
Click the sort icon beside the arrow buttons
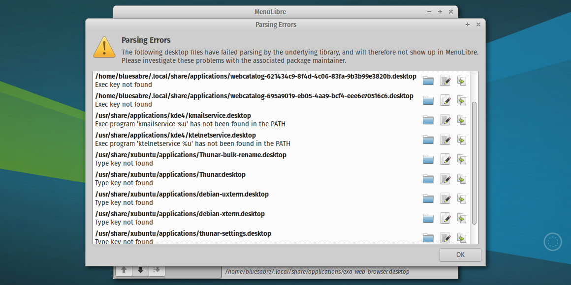pos(157,270)
